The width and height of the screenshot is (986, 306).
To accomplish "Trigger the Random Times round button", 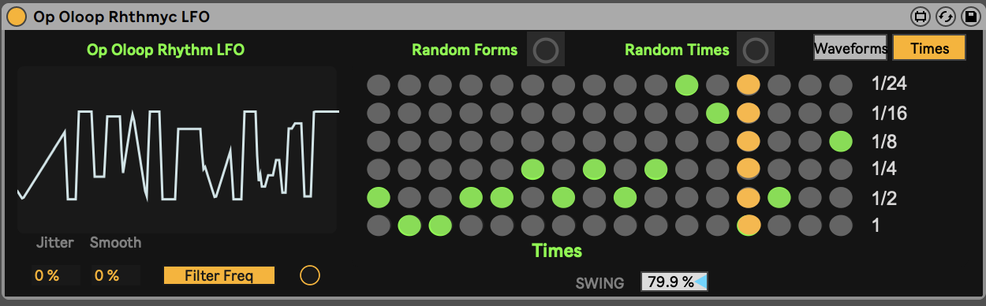I will (x=756, y=50).
